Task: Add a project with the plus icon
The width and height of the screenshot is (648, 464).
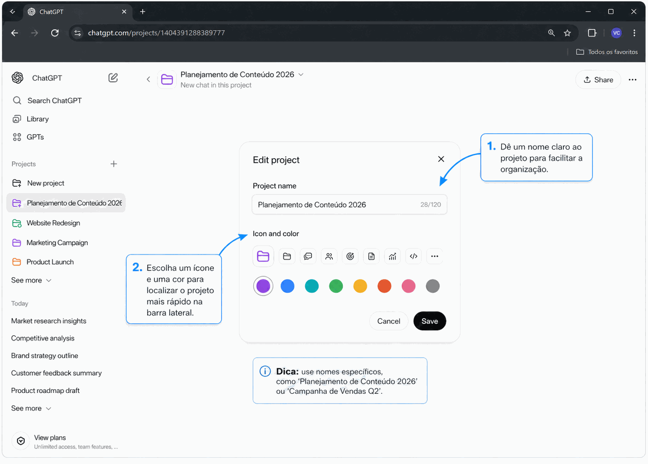Action: [x=114, y=164]
